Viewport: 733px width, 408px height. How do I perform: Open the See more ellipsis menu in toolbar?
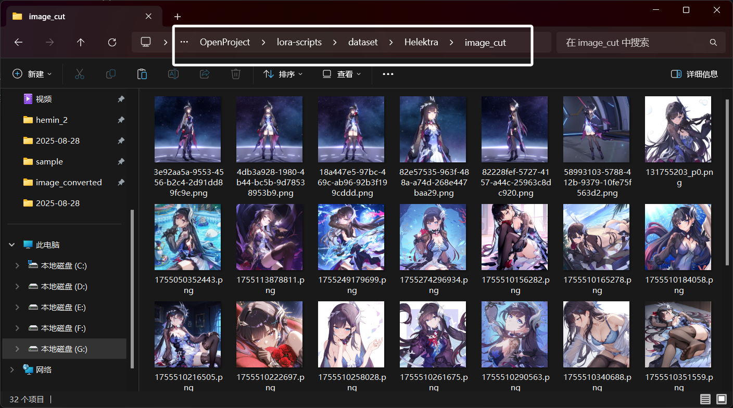point(388,74)
